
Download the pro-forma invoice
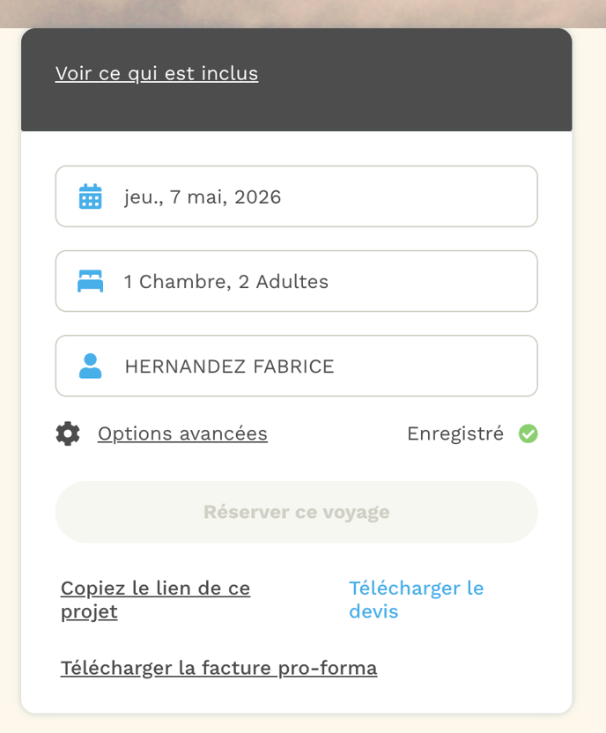(x=218, y=668)
